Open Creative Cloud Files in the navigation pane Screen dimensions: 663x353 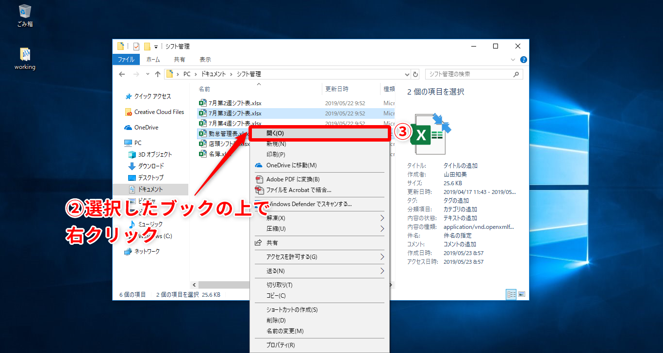click(x=155, y=112)
